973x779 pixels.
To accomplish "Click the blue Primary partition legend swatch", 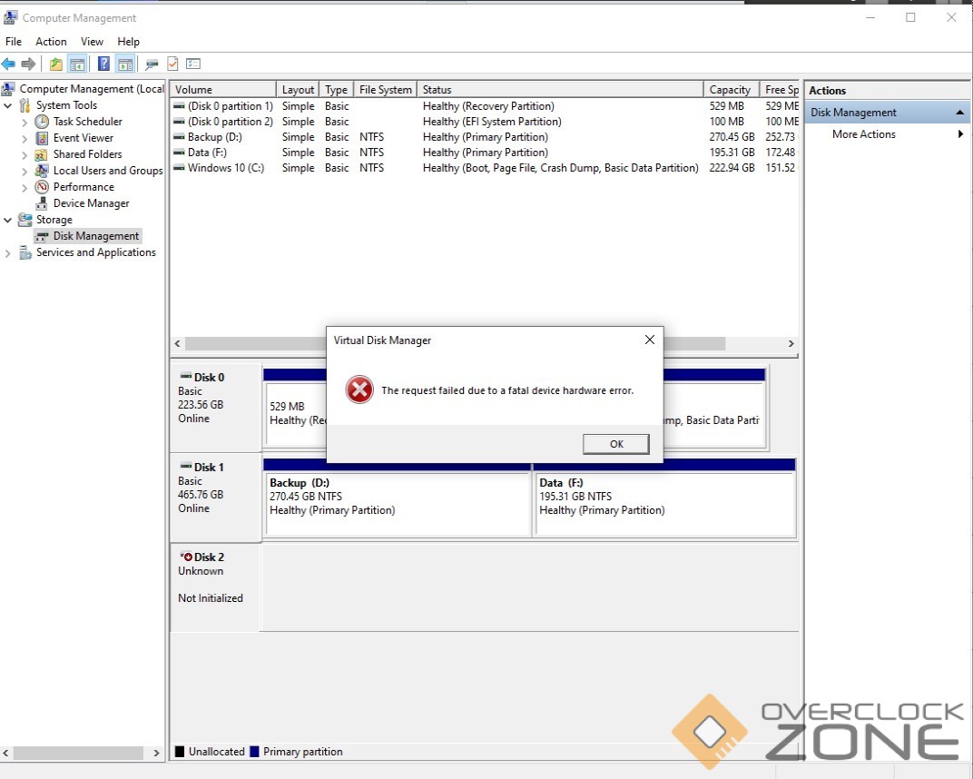I will click(254, 752).
